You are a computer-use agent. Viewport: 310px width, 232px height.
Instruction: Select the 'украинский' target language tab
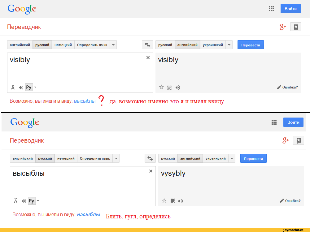213,45
